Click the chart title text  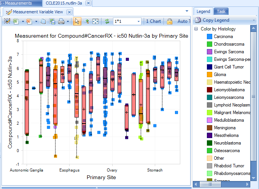tap(102, 36)
